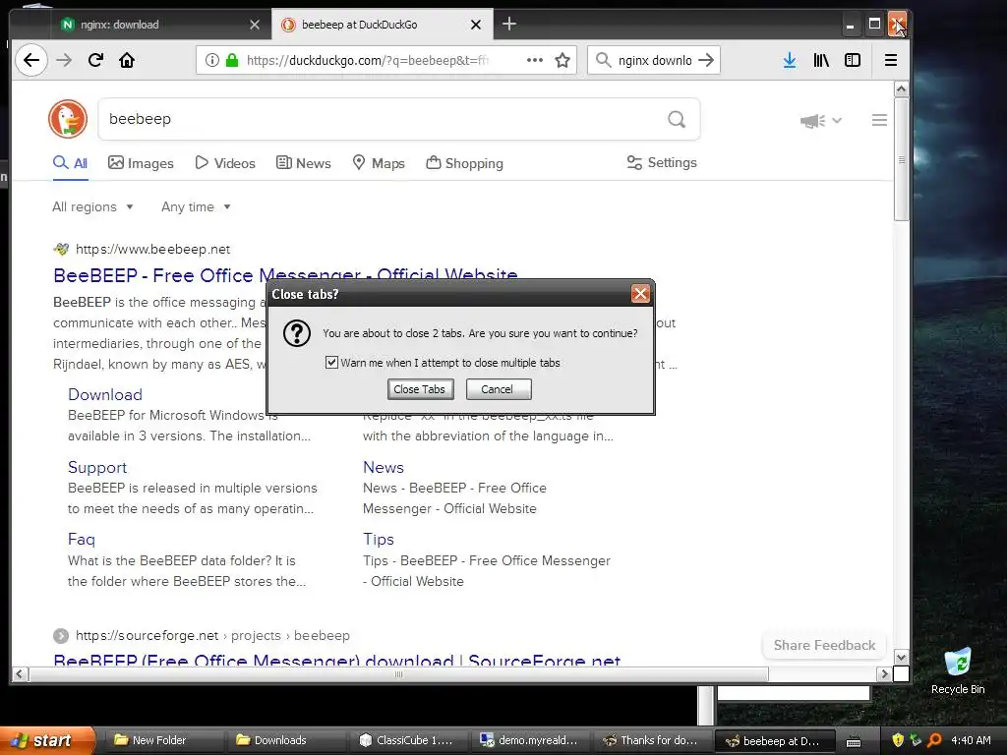The height and width of the screenshot is (755, 1007).
Task: Click the beebeep.net result favicon
Action: pos(61,249)
